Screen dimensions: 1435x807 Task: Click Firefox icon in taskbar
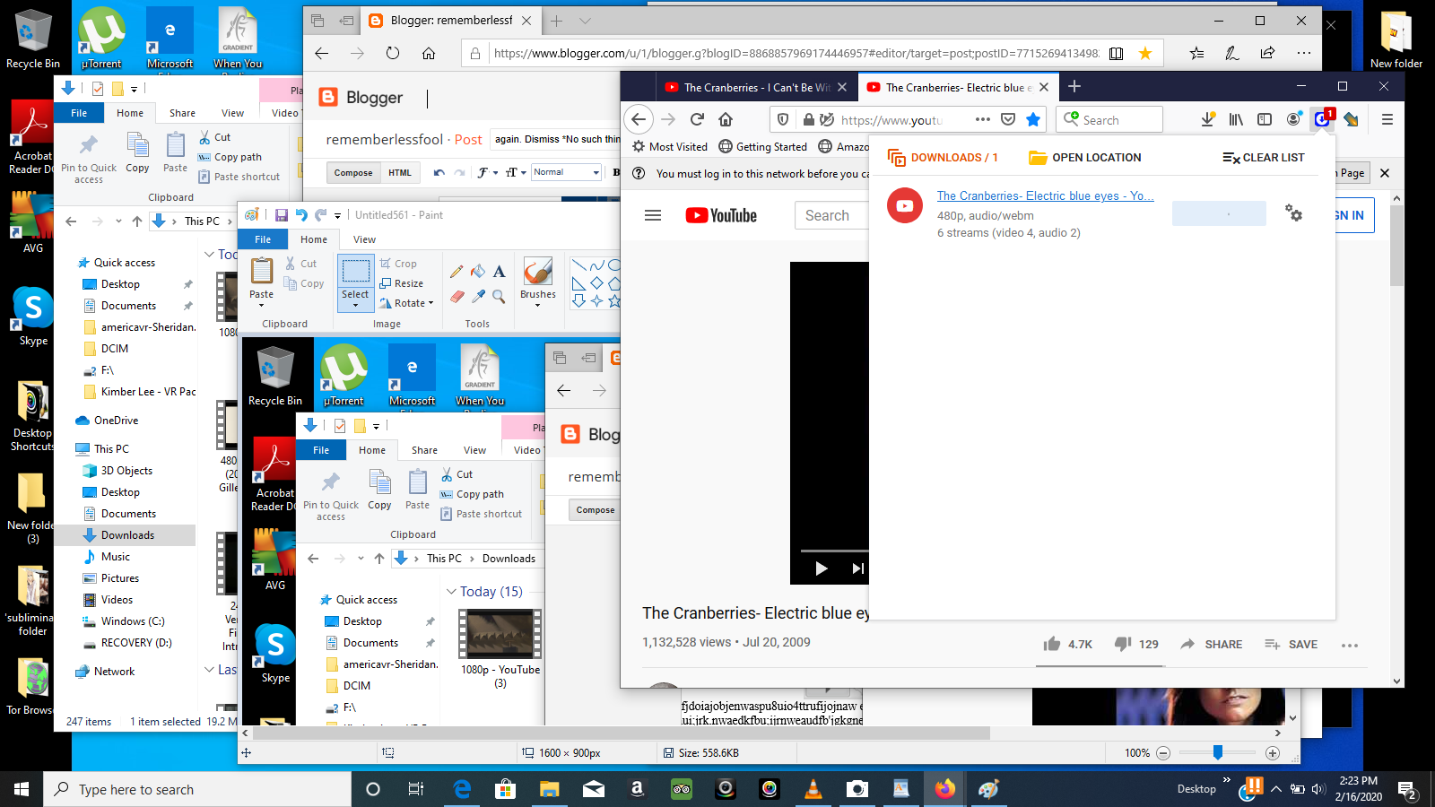pyautogui.click(x=945, y=789)
